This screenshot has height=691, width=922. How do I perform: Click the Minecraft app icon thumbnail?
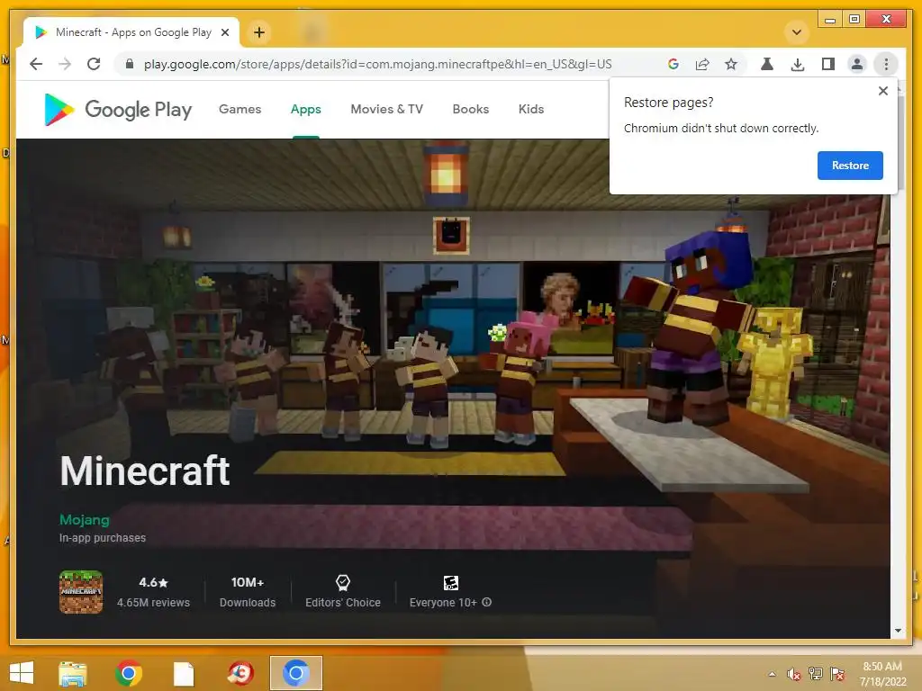point(81,592)
